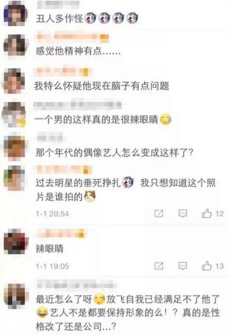This screenshot has height=335, width=229.
Task: Like the 辣眼睛 comment with 13 likes
Action: click(207, 266)
